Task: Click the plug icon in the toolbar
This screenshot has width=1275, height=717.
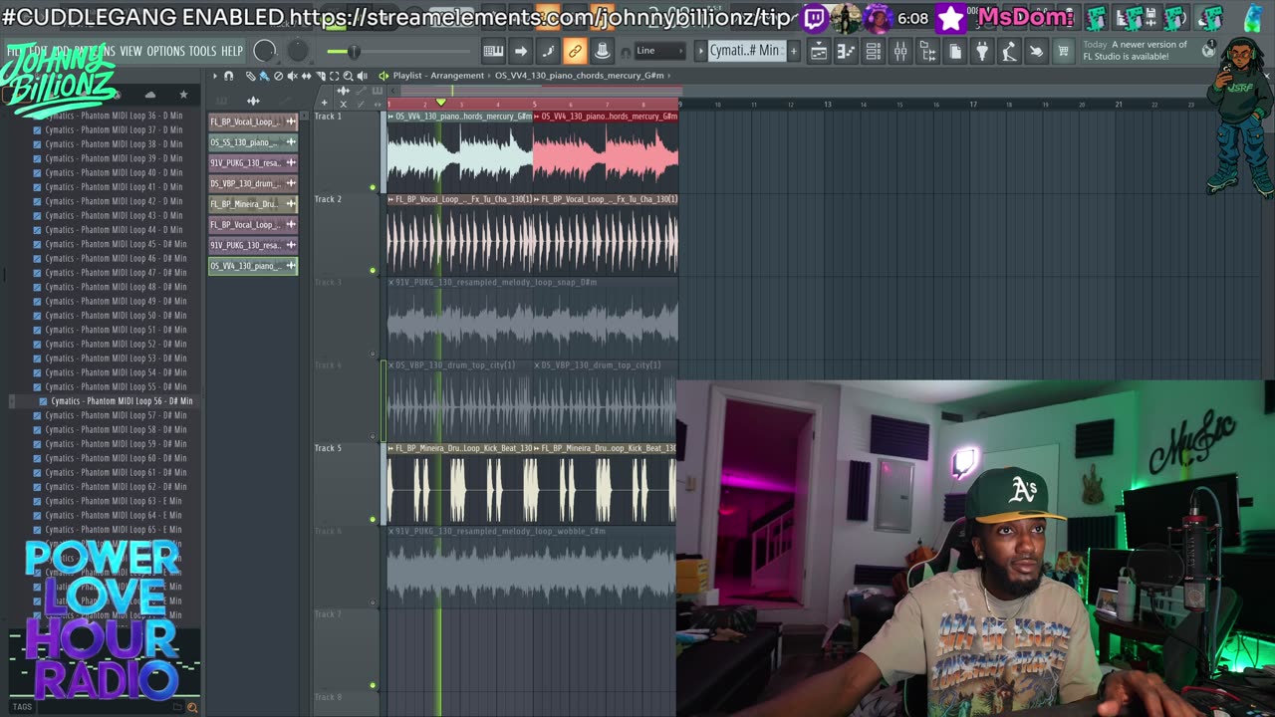Action: click(981, 52)
